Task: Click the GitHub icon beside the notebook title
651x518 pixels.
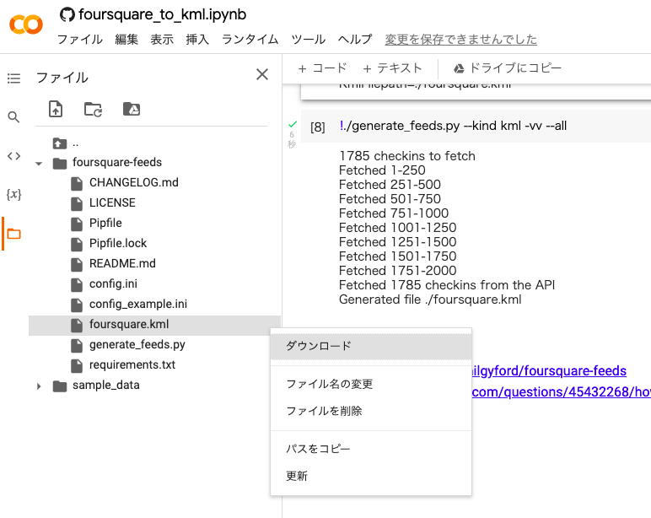Action: pyautogui.click(x=67, y=14)
